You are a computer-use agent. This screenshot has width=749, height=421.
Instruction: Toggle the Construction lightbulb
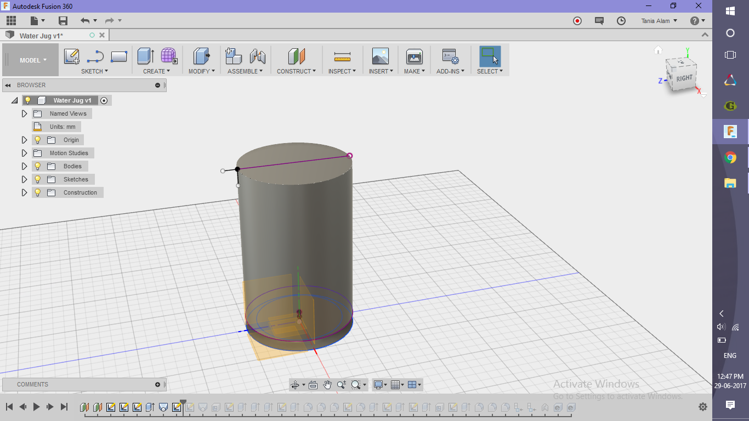click(x=38, y=192)
